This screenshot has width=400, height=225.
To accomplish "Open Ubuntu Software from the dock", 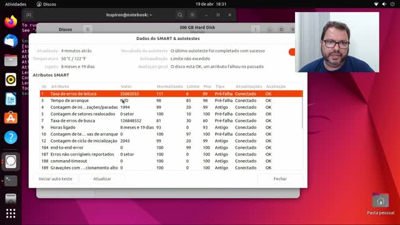I will tap(11, 118).
